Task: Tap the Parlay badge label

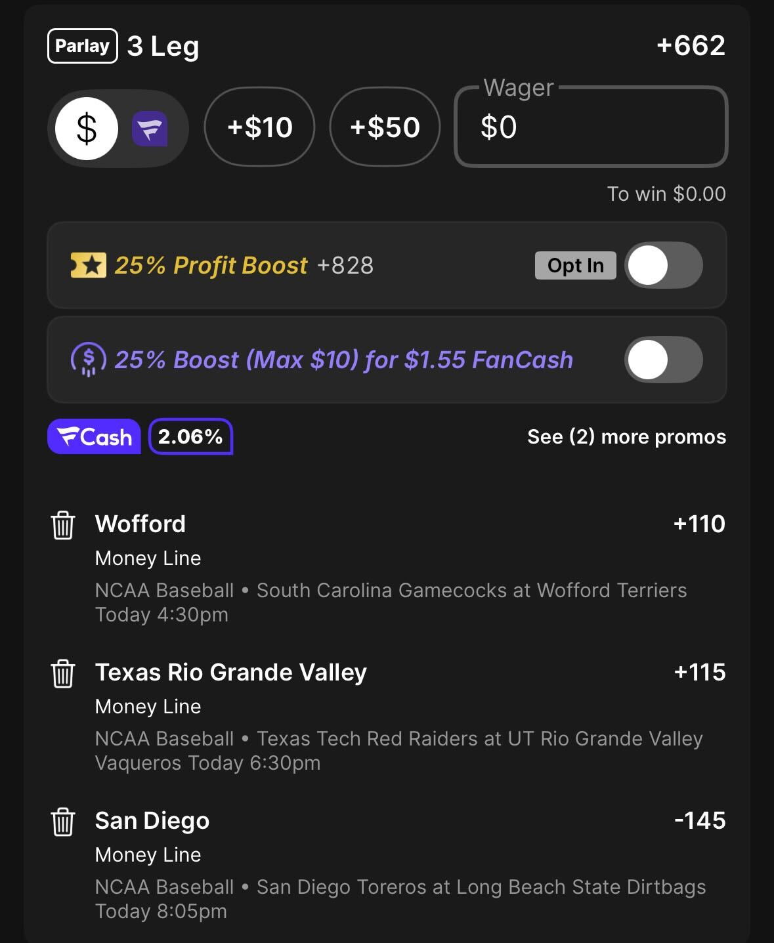Action: (83, 46)
